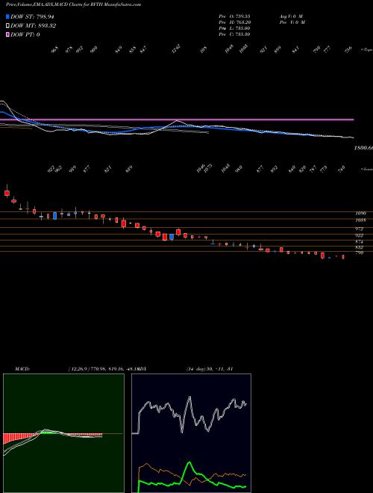Click the 832 price level label
The width and height of the screenshot is (373, 493).
[359, 247]
